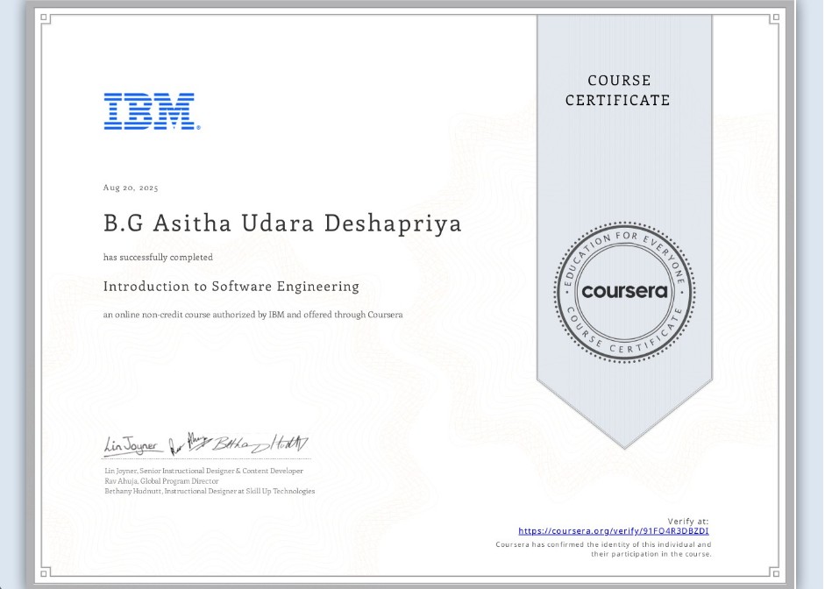Click Rav Ahuja's credential line

point(164,480)
